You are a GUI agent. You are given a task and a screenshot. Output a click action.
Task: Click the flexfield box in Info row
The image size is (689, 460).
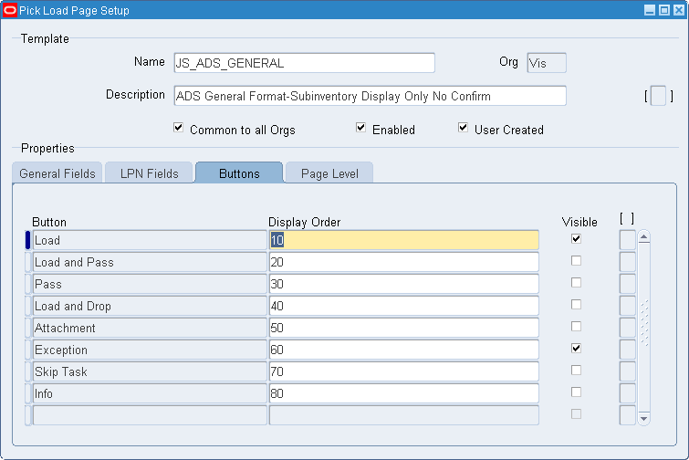click(x=628, y=393)
